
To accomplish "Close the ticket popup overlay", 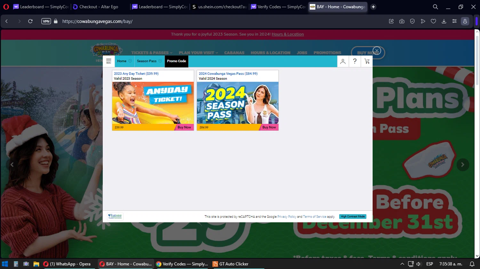I will coord(377,50).
